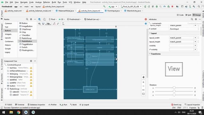Collapse the Transforms section
This screenshot has height=115, width=204.
click(x=150, y=54)
